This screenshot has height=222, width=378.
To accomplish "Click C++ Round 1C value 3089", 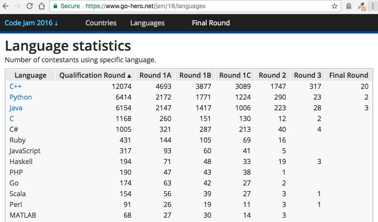I will (243, 86).
